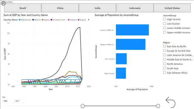Click the Albania legend color dot
The height and width of the screenshot is (109, 194).
pos(33,20)
